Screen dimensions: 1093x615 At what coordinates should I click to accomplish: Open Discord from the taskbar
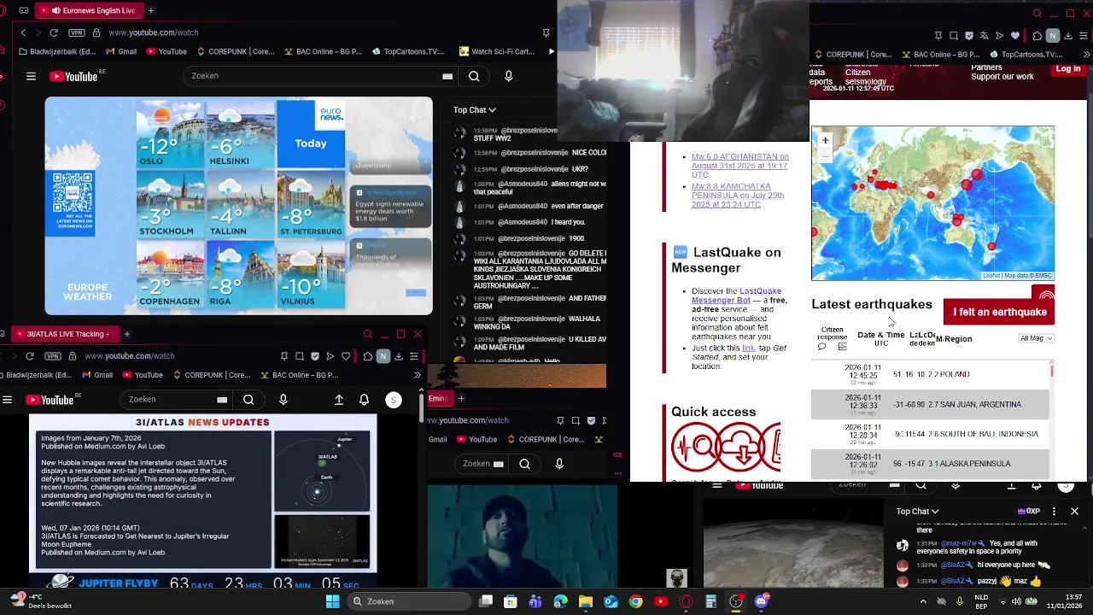click(761, 601)
